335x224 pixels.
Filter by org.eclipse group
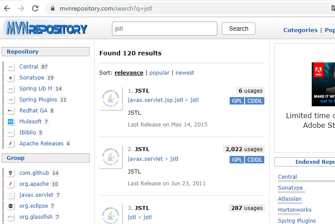pyautogui.click(x=33, y=206)
